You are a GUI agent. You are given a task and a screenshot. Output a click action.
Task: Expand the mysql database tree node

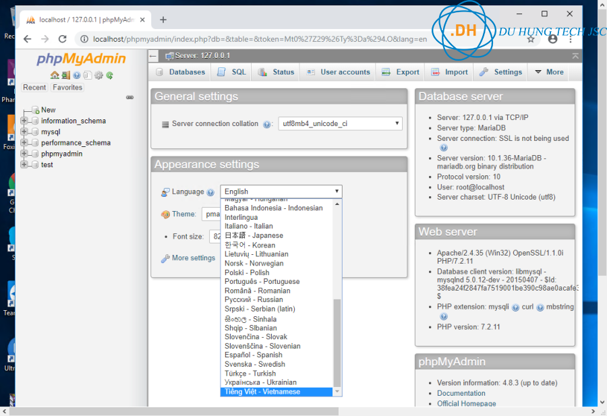coord(24,132)
